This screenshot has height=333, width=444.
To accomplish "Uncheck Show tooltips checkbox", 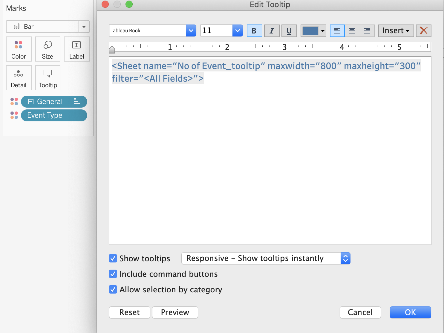I will click(113, 258).
